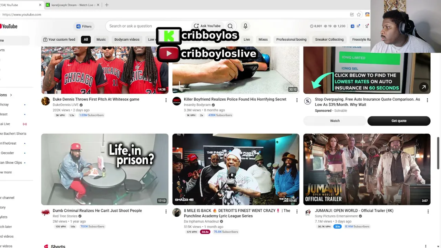Open 'JUMANJI: OPEN WORLD' trailer title
The image size is (441, 248).
(354, 210)
